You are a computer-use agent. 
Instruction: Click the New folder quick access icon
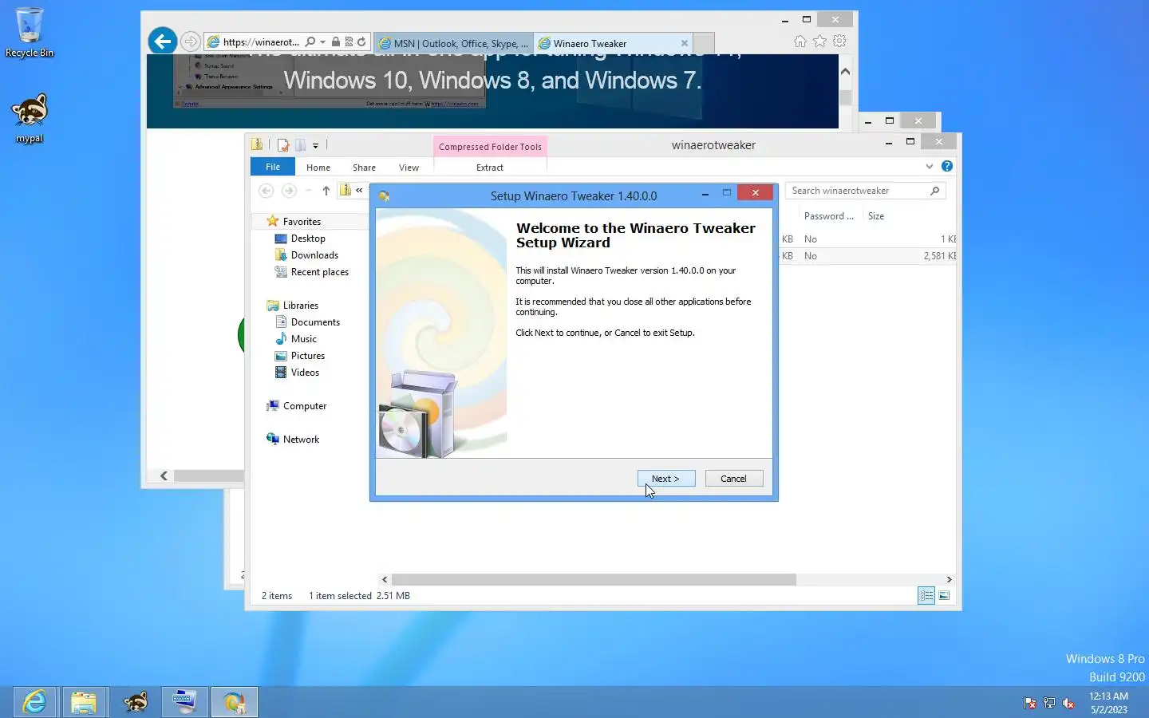tap(301, 145)
